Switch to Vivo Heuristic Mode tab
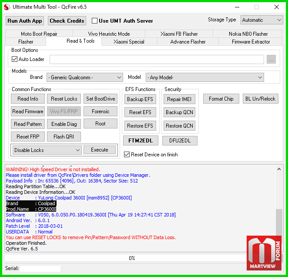 [109, 34]
